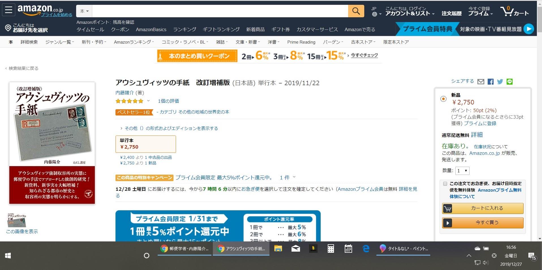Expand the star rating breakdown chevron
The image size is (542, 270).
[148, 101]
